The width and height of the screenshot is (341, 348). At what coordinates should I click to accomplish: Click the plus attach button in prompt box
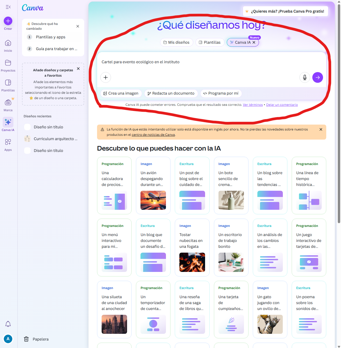(106, 77)
